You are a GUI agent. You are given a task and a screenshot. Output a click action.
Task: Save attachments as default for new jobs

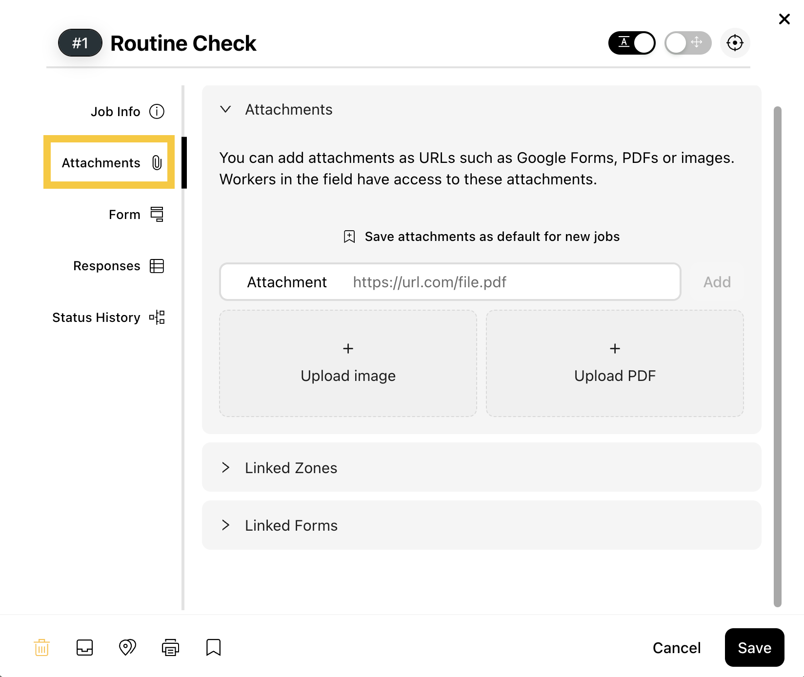[482, 237]
